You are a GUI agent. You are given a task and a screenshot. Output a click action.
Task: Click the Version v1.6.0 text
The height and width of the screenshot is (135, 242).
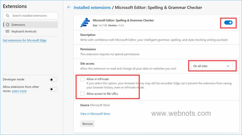pos(116,25)
